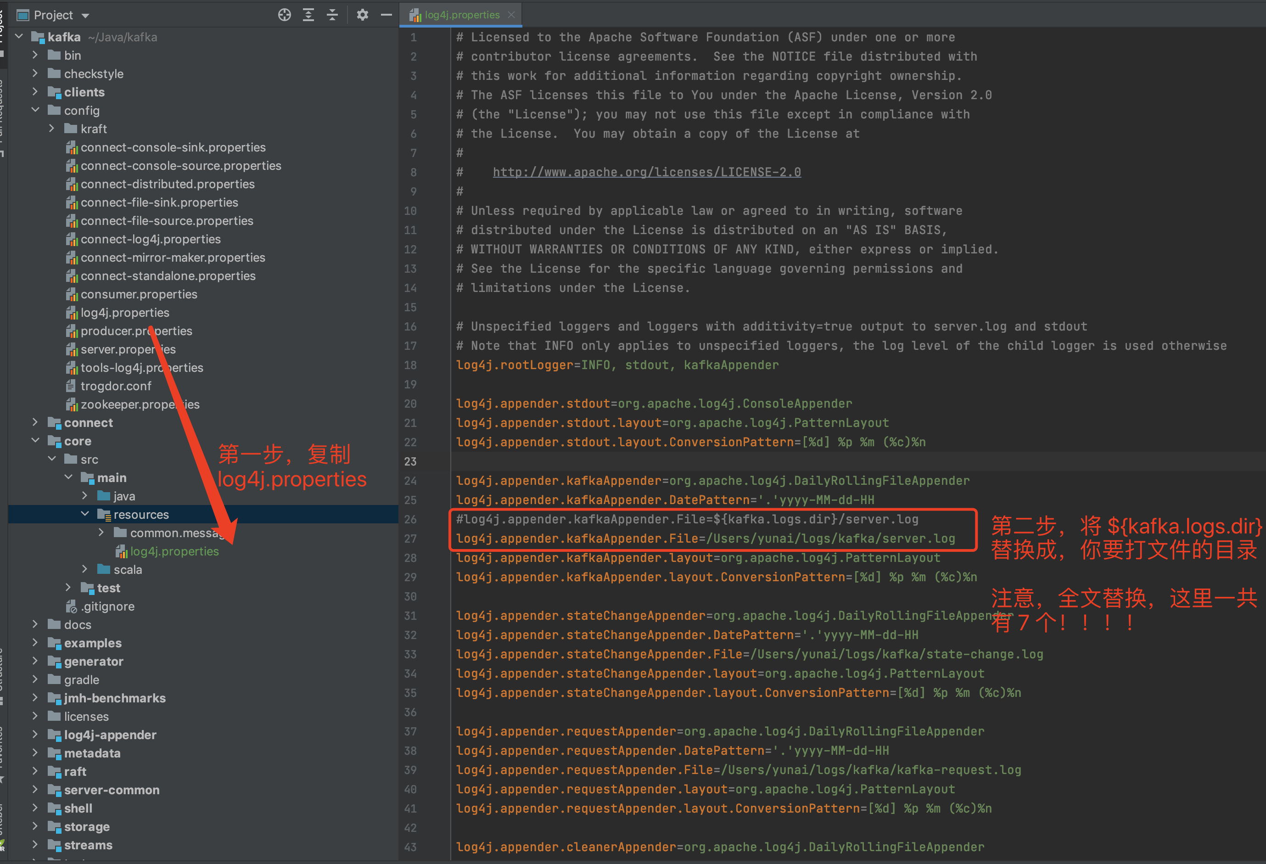The image size is (1266, 864).
Task: Close the log4j.properties editor tab
Action: click(x=511, y=15)
